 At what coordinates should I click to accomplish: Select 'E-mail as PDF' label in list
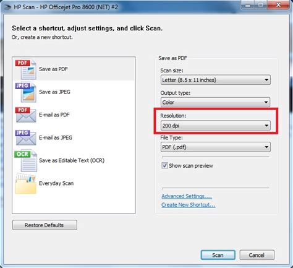[54, 115]
